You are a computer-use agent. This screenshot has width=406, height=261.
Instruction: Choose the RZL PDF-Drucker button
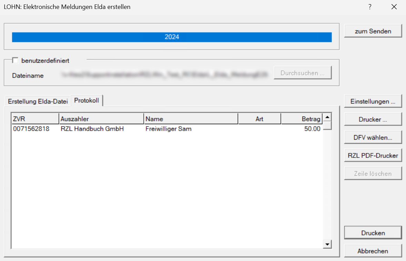click(x=373, y=155)
